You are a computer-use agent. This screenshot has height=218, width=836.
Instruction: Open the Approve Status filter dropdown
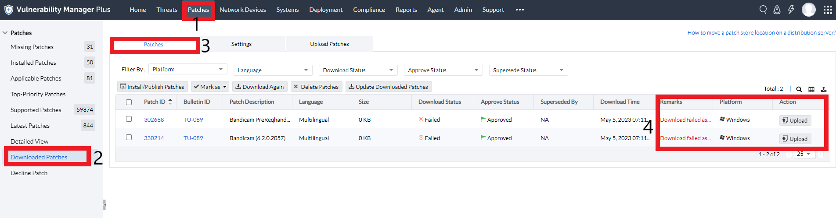[443, 70]
